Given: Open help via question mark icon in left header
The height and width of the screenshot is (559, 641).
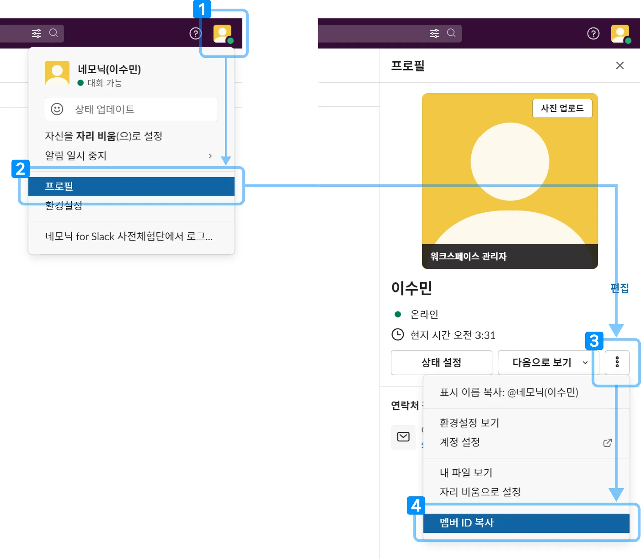Looking at the screenshot, I should [196, 33].
